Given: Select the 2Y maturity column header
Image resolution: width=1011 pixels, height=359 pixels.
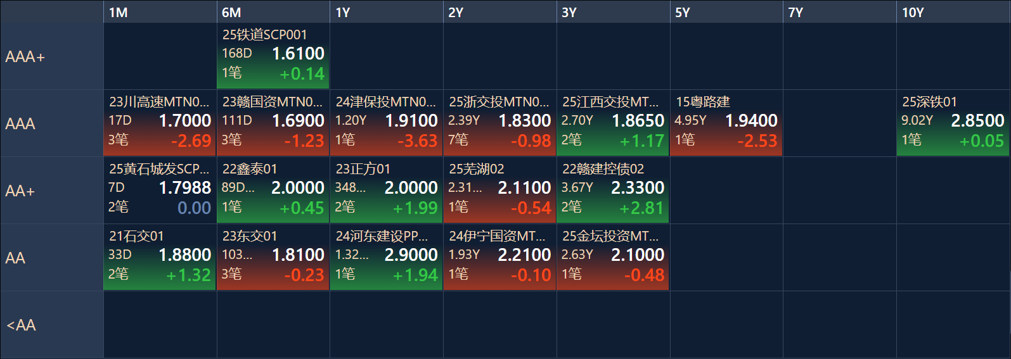Looking at the screenshot, I should [x=500, y=12].
